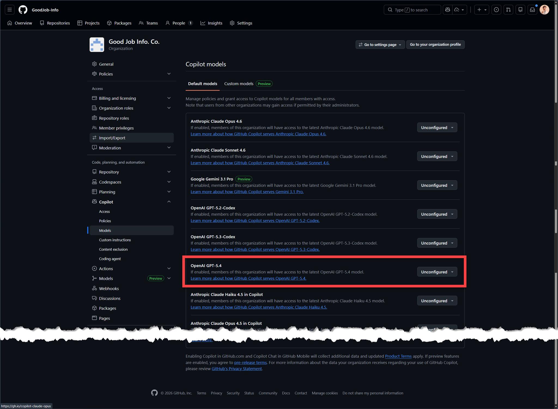
Task: Click the issues icon in header
Action: tap(496, 10)
